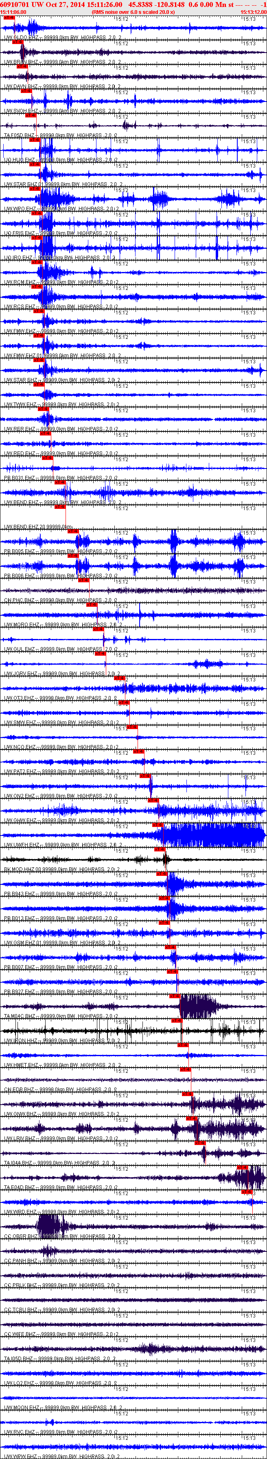
Task: Select the 'UW GHW EHZ' station label
Action: pyautogui.click(x=20, y=820)
